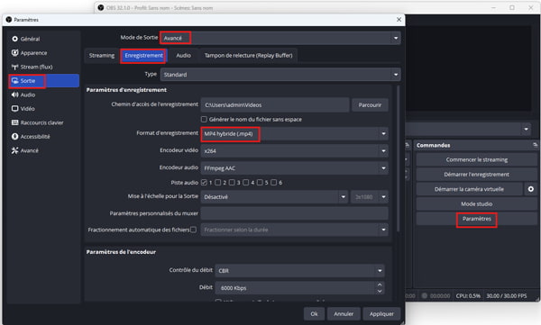Click Paramètres button in Commandes panel
The image size is (541, 325).
click(477, 219)
